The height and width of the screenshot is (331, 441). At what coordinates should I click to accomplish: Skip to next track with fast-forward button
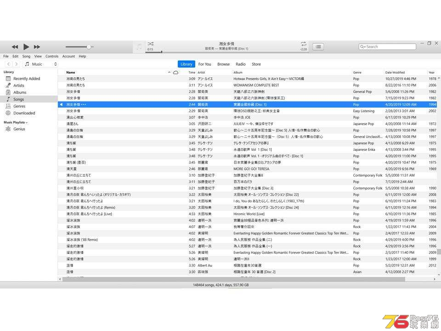coord(37,47)
